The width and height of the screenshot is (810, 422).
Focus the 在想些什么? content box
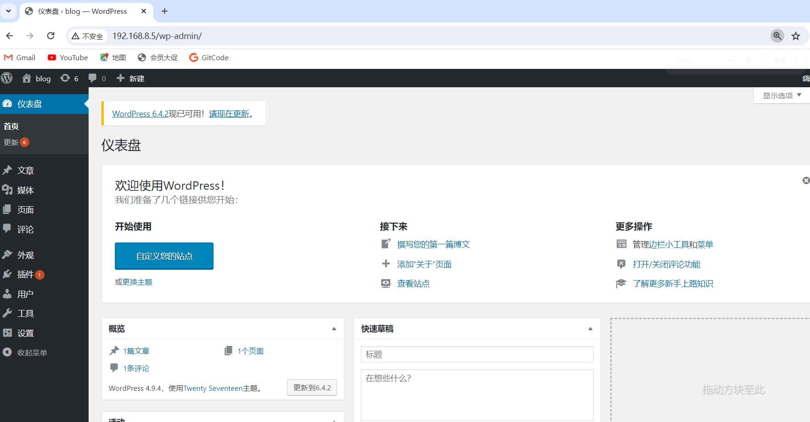point(477,395)
